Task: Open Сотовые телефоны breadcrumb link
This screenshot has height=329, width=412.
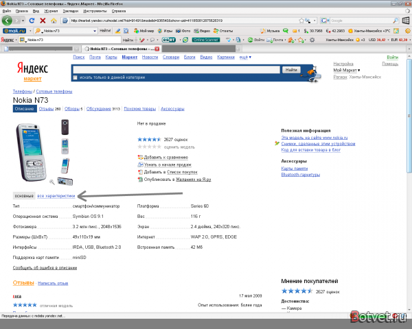Action: (x=54, y=91)
